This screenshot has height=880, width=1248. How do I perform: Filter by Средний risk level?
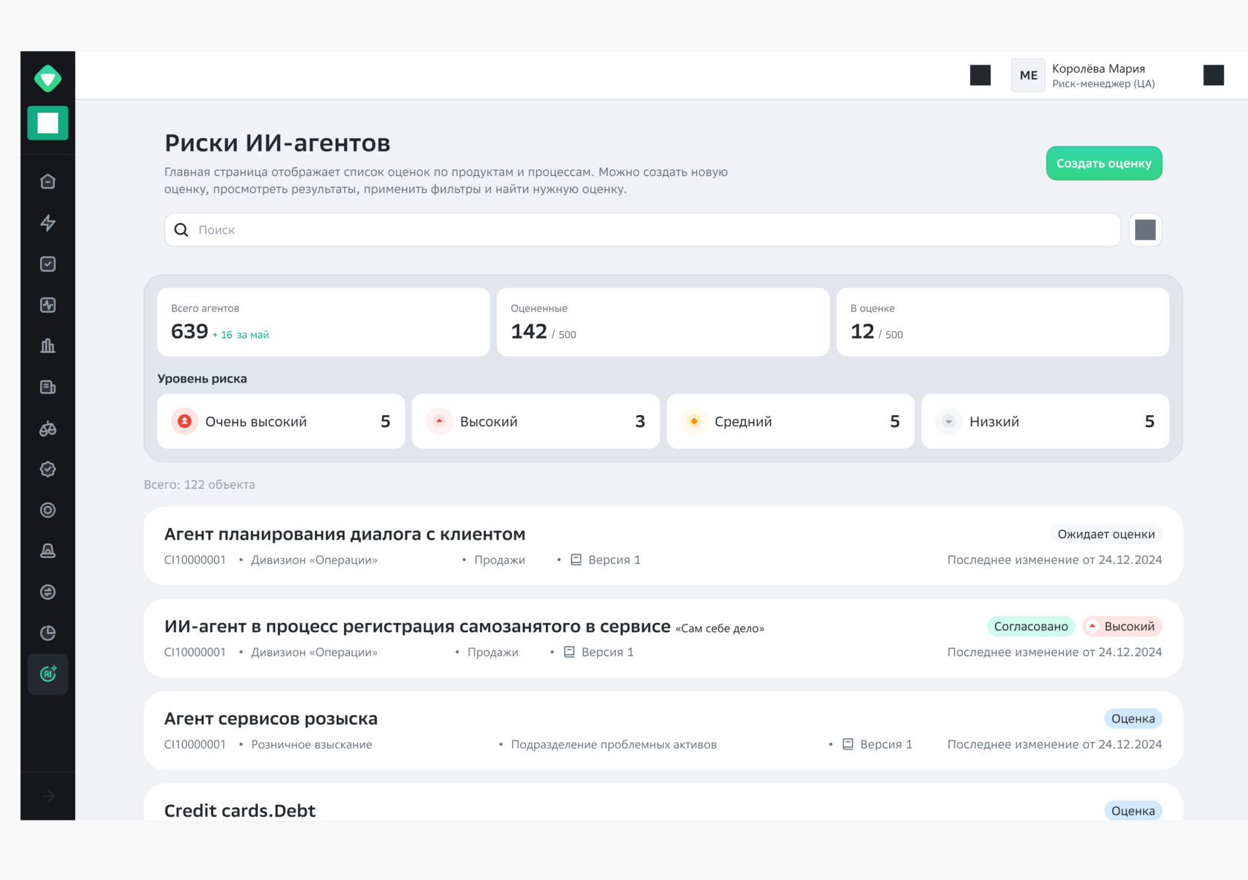tap(790, 421)
